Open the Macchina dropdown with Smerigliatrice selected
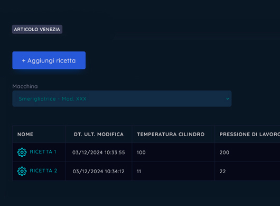 pos(122,99)
